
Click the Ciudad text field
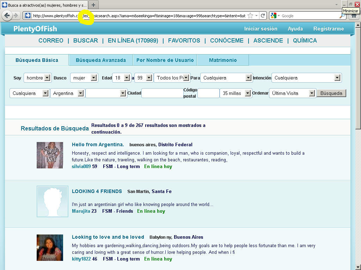point(162,93)
